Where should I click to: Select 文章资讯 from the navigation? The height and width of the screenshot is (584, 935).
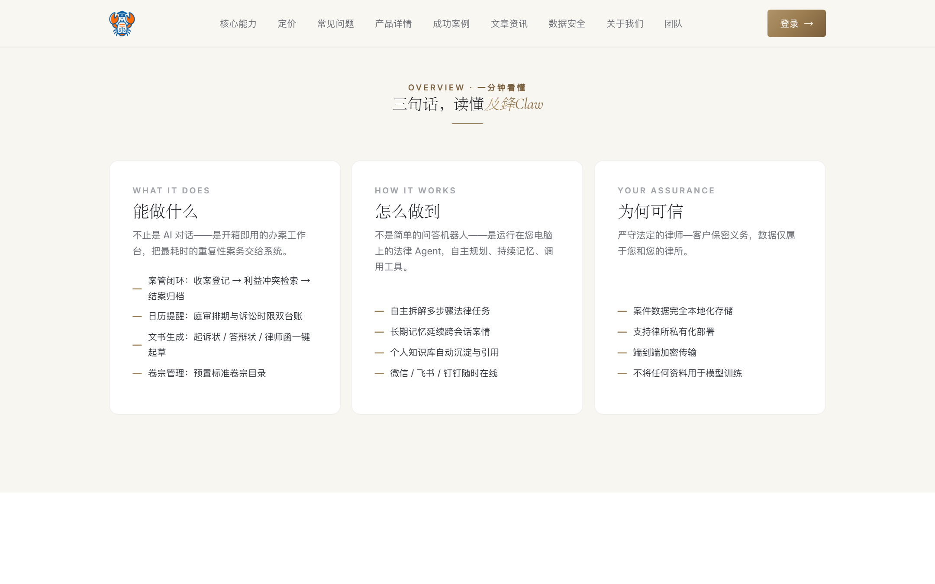509,24
